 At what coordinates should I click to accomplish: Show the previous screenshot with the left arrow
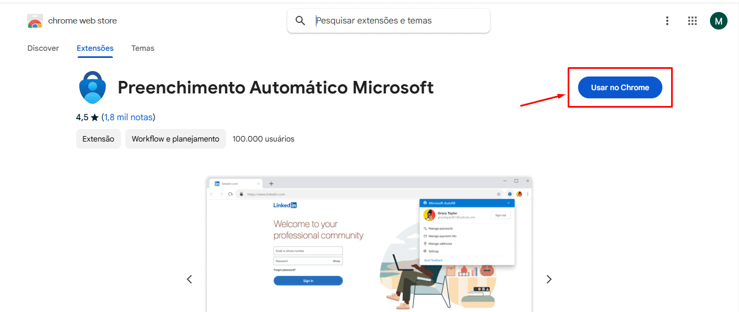click(189, 279)
